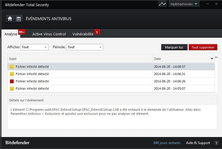This screenshot has height=149, width=222.
Task: Click yellow icon of the 14:08:57 event
Action: (12, 67)
